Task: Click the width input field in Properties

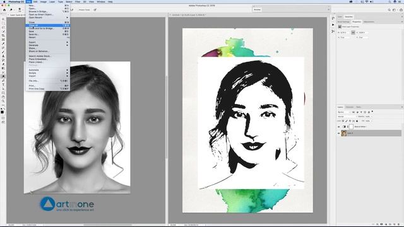Action: click(x=345, y=33)
